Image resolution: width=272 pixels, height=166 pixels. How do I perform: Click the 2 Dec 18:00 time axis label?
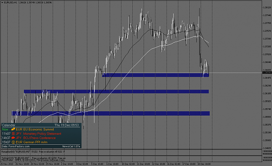point(67,164)
